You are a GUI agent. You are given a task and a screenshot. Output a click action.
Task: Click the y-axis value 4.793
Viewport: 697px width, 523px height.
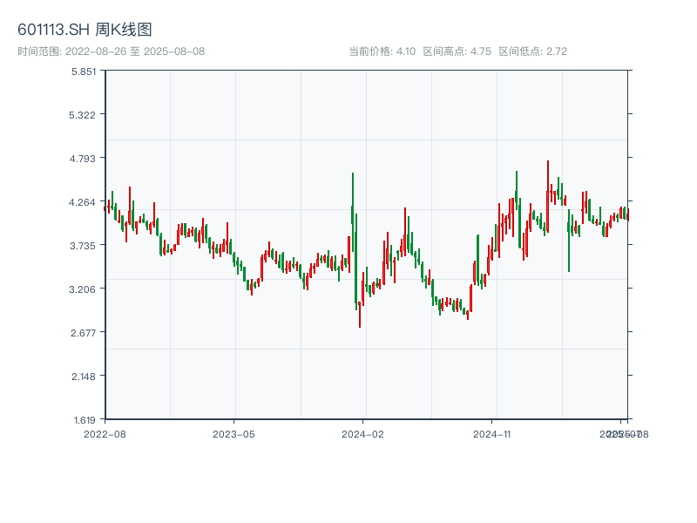(82, 159)
